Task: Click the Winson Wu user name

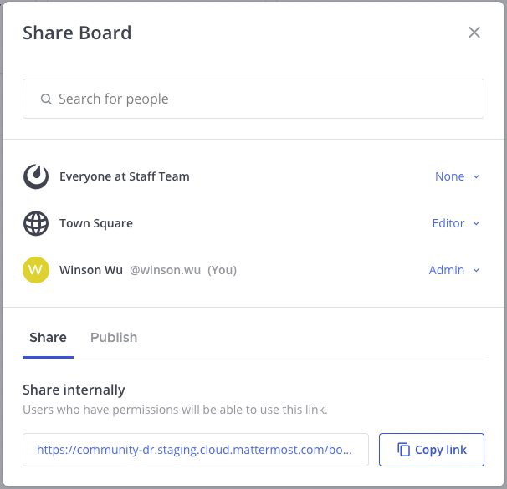Action: point(91,270)
